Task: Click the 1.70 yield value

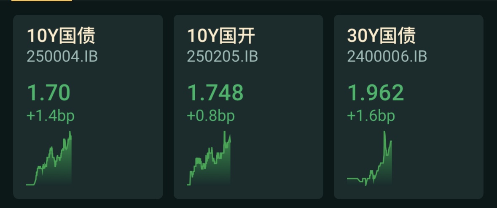Action: [x=48, y=92]
